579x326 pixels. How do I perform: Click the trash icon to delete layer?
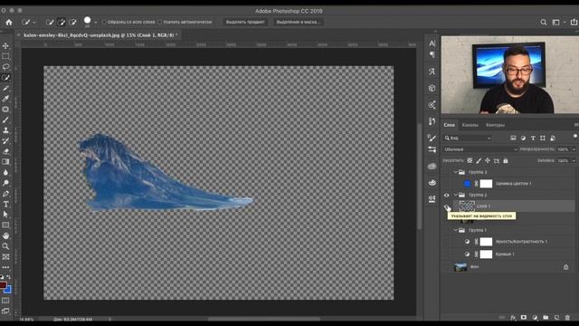pyautogui.click(x=567, y=318)
